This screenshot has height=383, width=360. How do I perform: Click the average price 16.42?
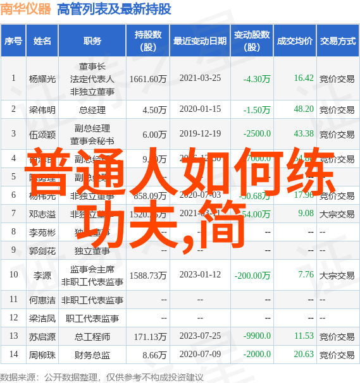[x=304, y=78]
